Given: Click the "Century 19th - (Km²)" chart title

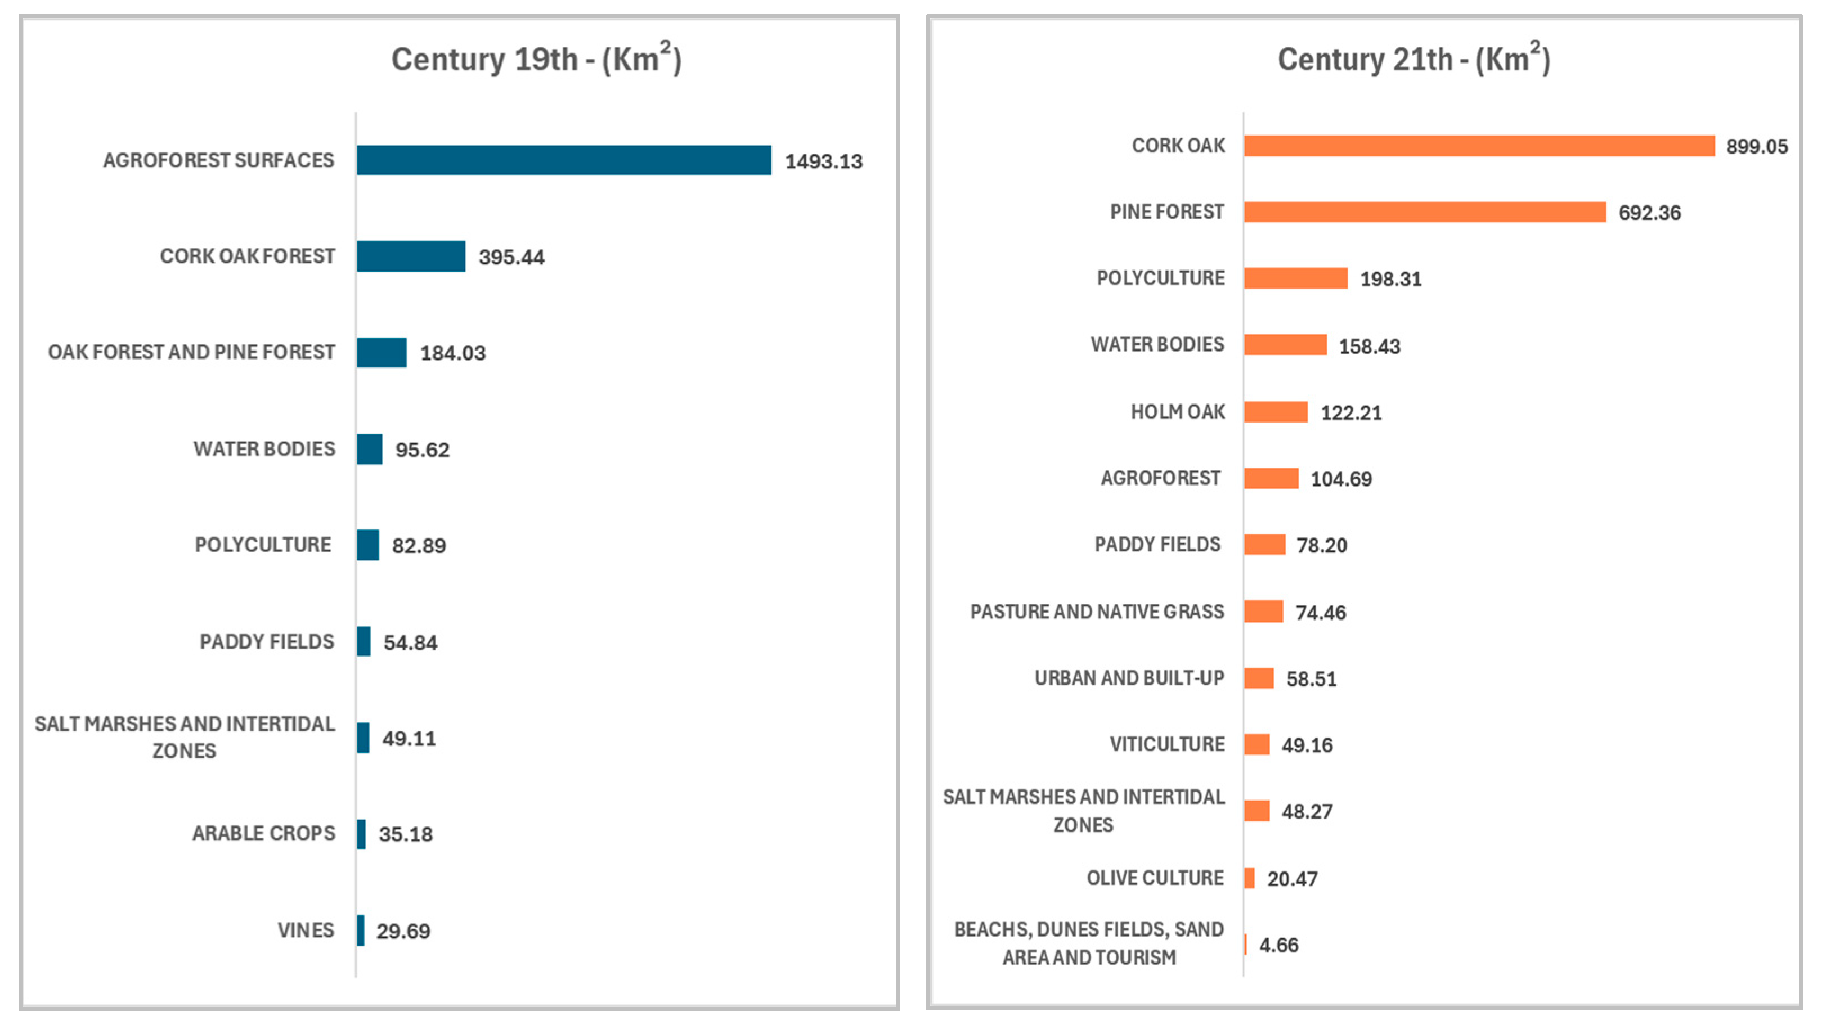Looking at the screenshot, I should tap(536, 59).
